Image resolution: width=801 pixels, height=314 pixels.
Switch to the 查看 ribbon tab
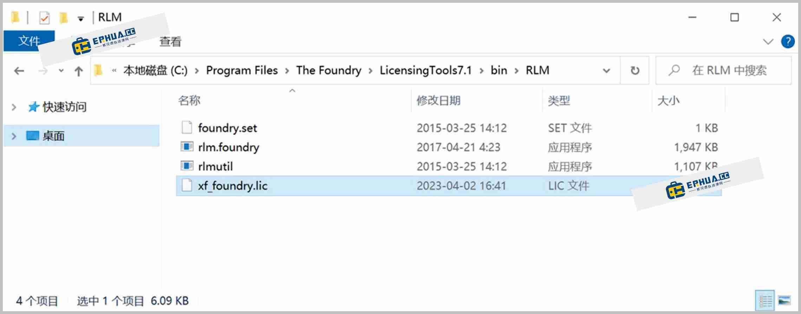(x=170, y=41)
